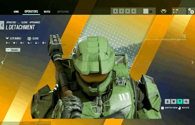
Task: Select the highlighted headgear view
Action: coord(180,101)
